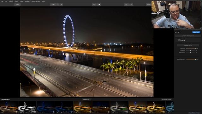202x114 pixels.
Task: Open the Window menu
Action: (27, 1)
